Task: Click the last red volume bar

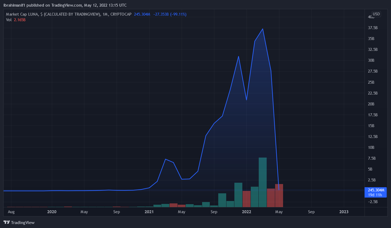Action: [x=279, y=195]
